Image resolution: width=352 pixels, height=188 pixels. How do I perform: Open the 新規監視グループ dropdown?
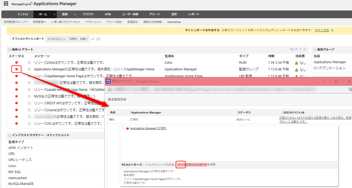pos(16,22)
